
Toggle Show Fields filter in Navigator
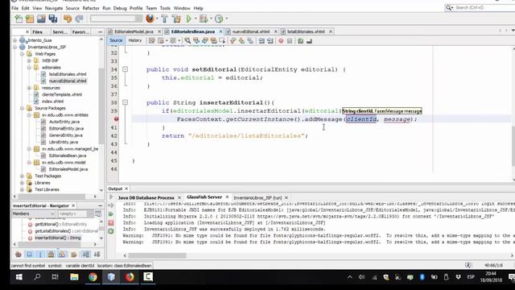click(x=29, y=255)
